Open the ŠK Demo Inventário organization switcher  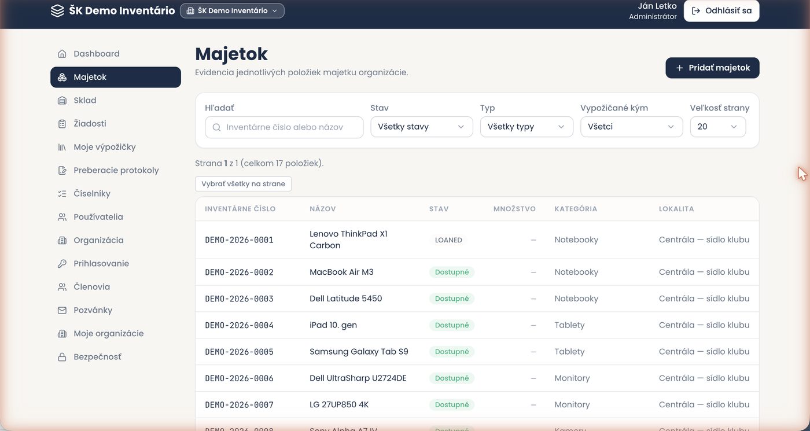coord(232,10)
